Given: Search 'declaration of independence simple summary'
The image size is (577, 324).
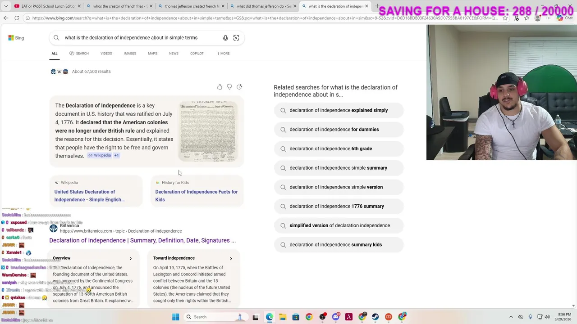Looking at the screenshot, I should (x=339, y=168).
